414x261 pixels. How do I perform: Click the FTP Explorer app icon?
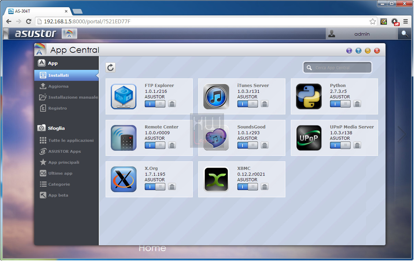point(123,96)
